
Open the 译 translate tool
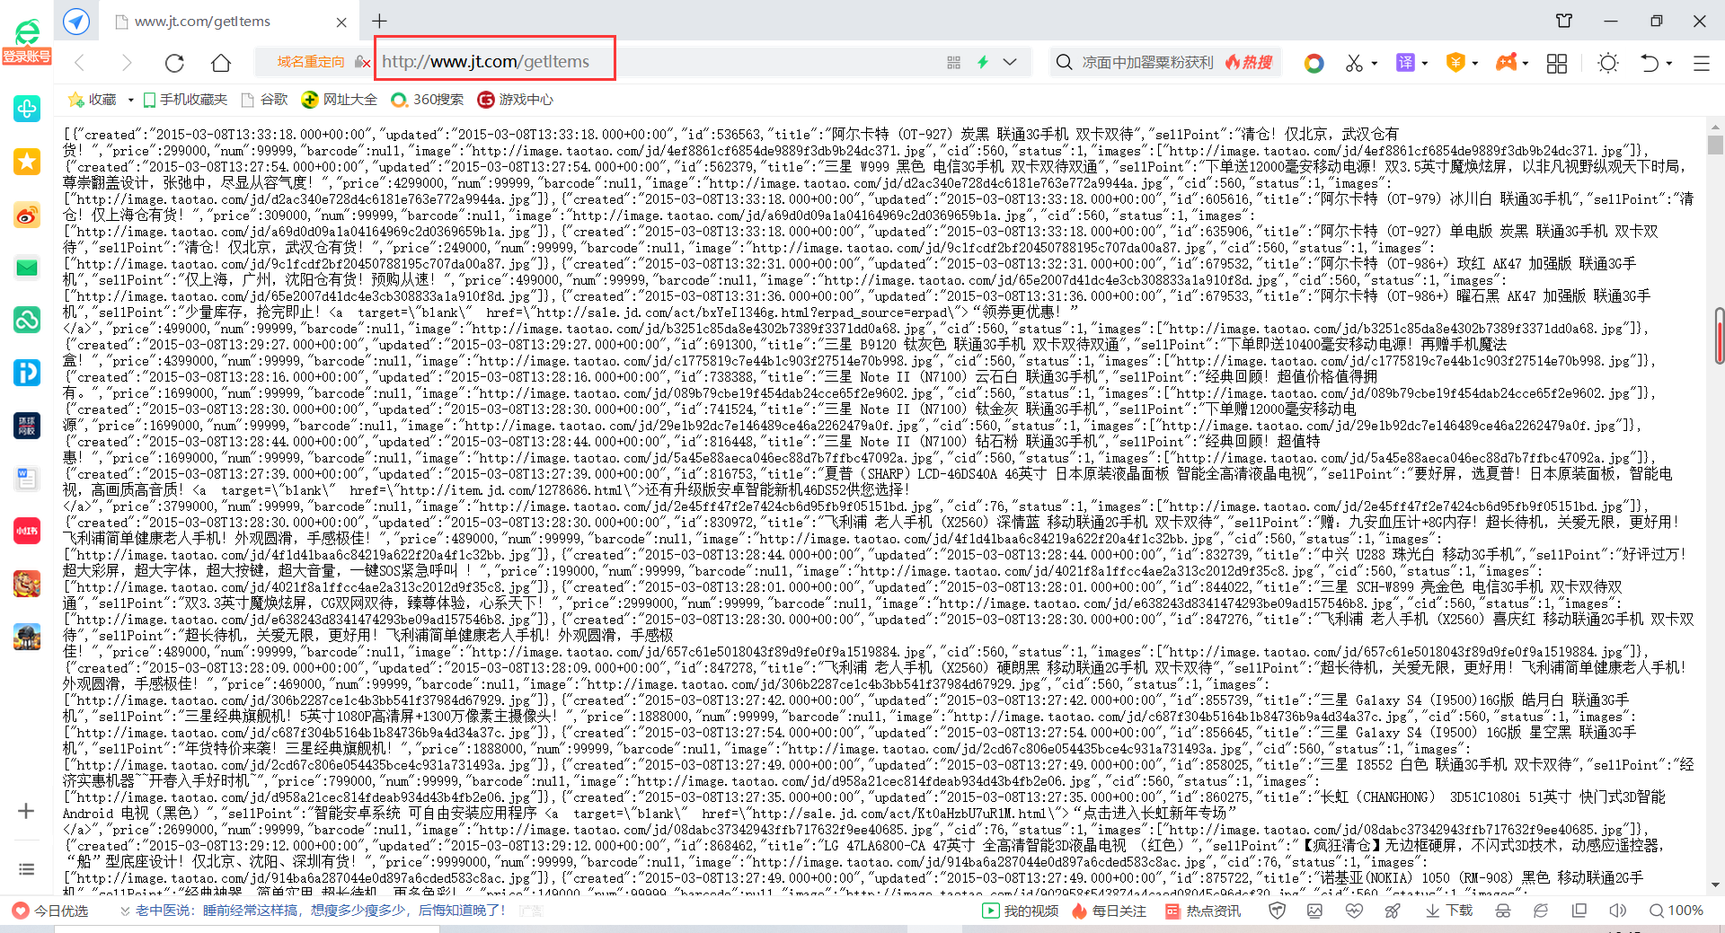click(1405, 62)
